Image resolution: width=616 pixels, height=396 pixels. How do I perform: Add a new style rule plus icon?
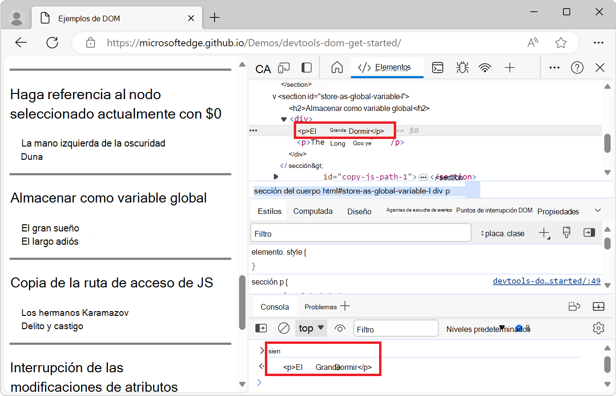pos(544,233)
